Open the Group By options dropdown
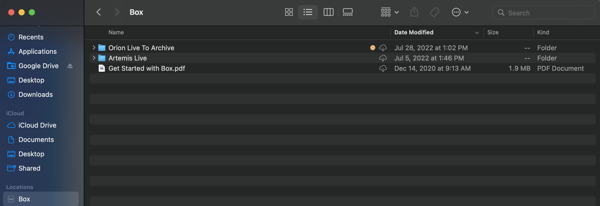Screen dimensions: 600x206 coord(390,12)
